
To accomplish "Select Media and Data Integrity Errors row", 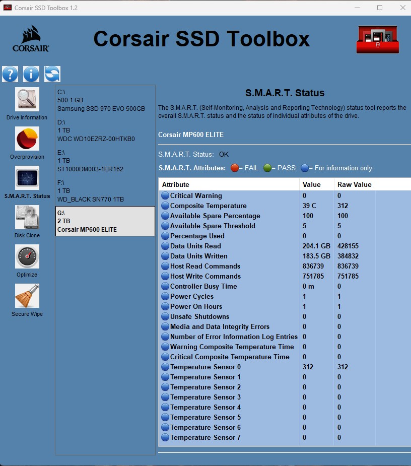I will pyautogui.click(x=285, y=326).
